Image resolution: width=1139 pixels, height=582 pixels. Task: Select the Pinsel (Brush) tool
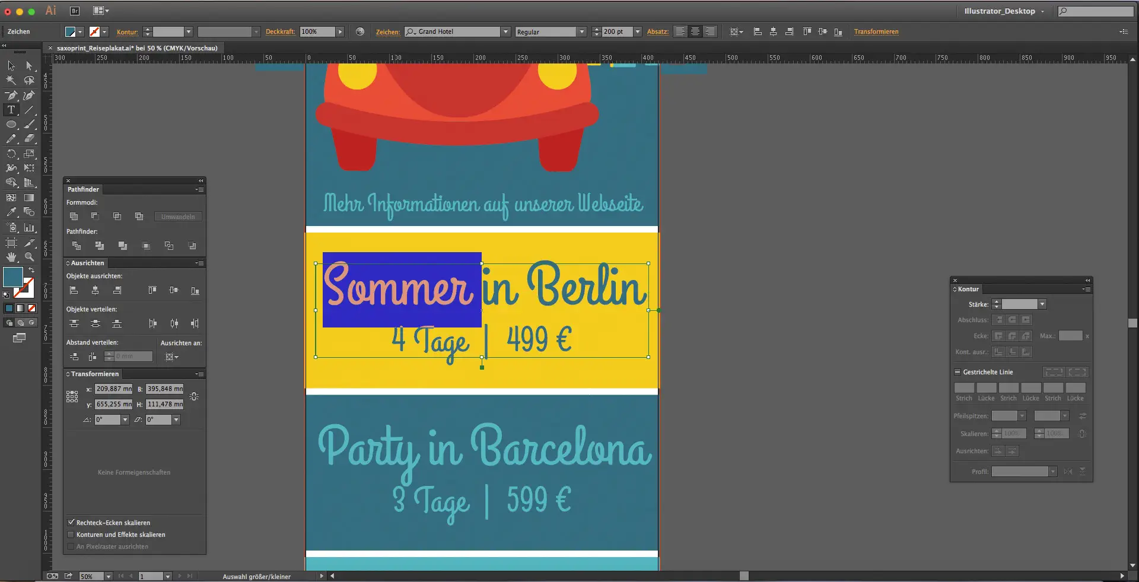pos(29,125)
